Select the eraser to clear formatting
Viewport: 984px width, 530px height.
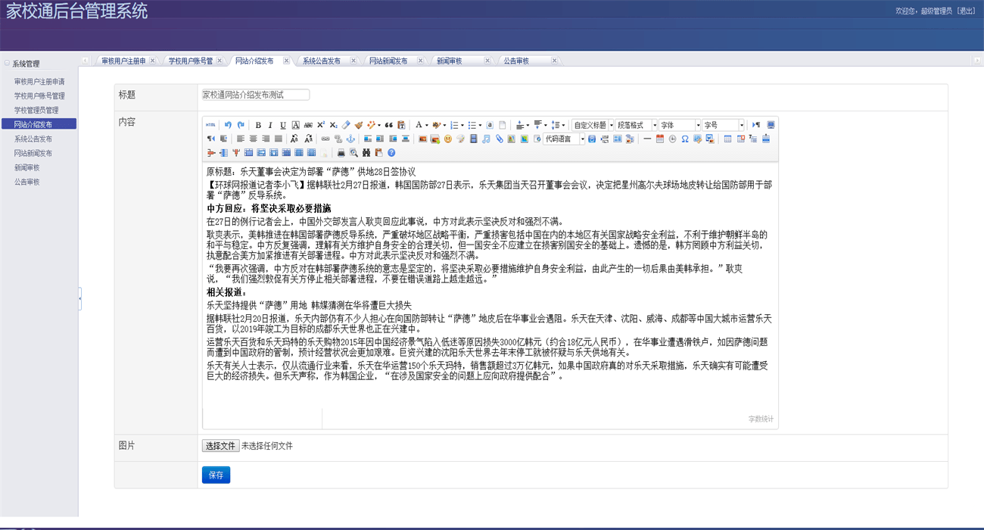347,125
